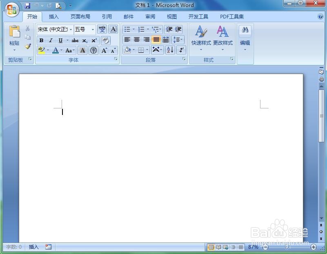Activate the Format Painter brush
The height and width of the screenshot is (254, 327).
[28, 46]
